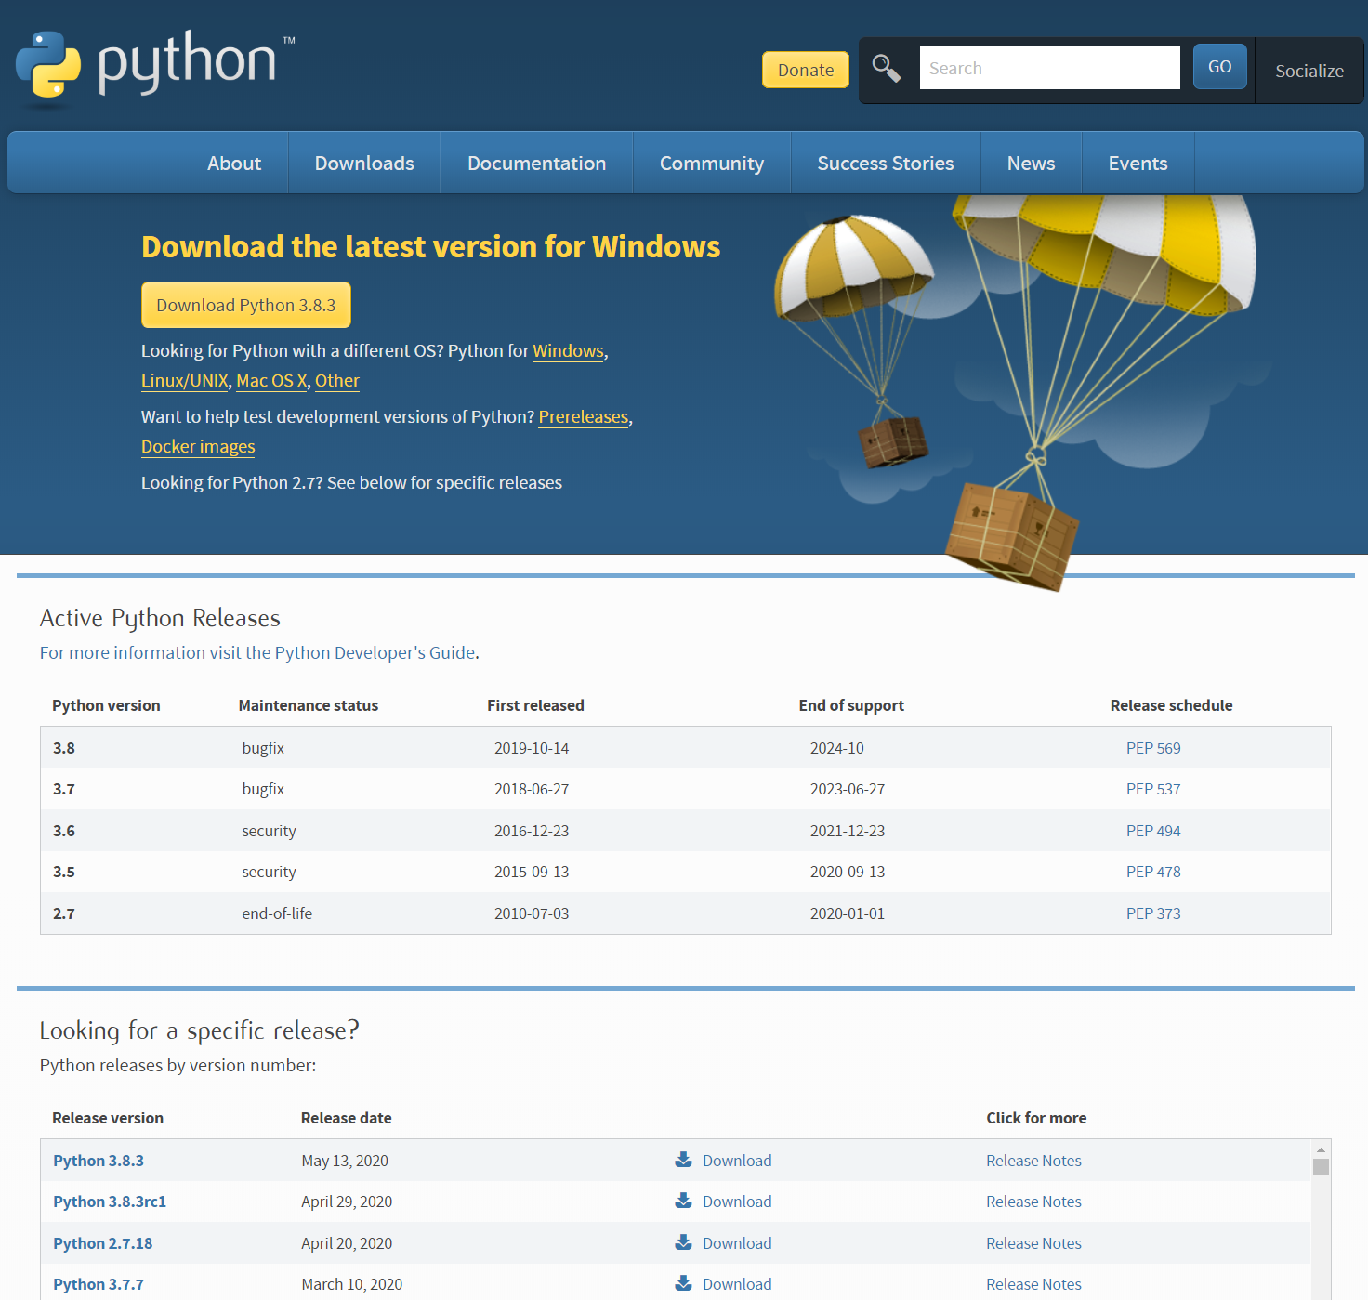
Task: Click Download text link for Python 2.7.18
Action: [x=737, y=1243]
